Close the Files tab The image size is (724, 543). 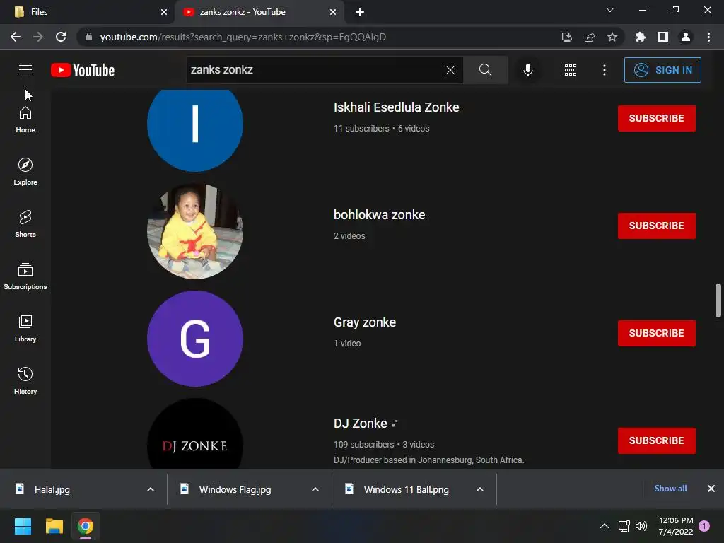(164, 12)
